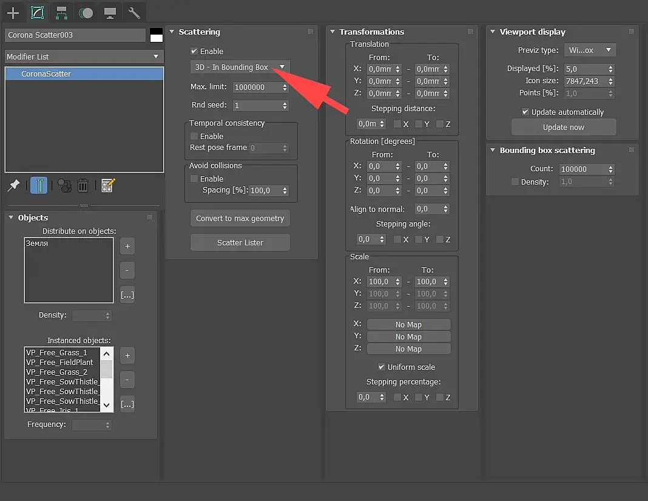The image size is (648, 501).
Task: Check Y under Rotation stepping angle
Action: (x=419, y=239)
